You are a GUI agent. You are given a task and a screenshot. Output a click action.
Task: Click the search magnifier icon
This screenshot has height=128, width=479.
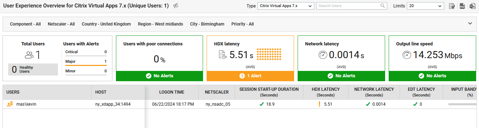coord(383,6)
